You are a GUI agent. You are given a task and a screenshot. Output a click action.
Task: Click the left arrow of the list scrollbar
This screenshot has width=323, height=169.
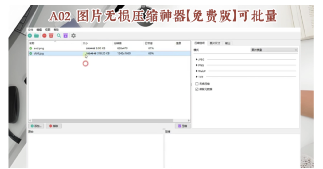click(30, 120)
